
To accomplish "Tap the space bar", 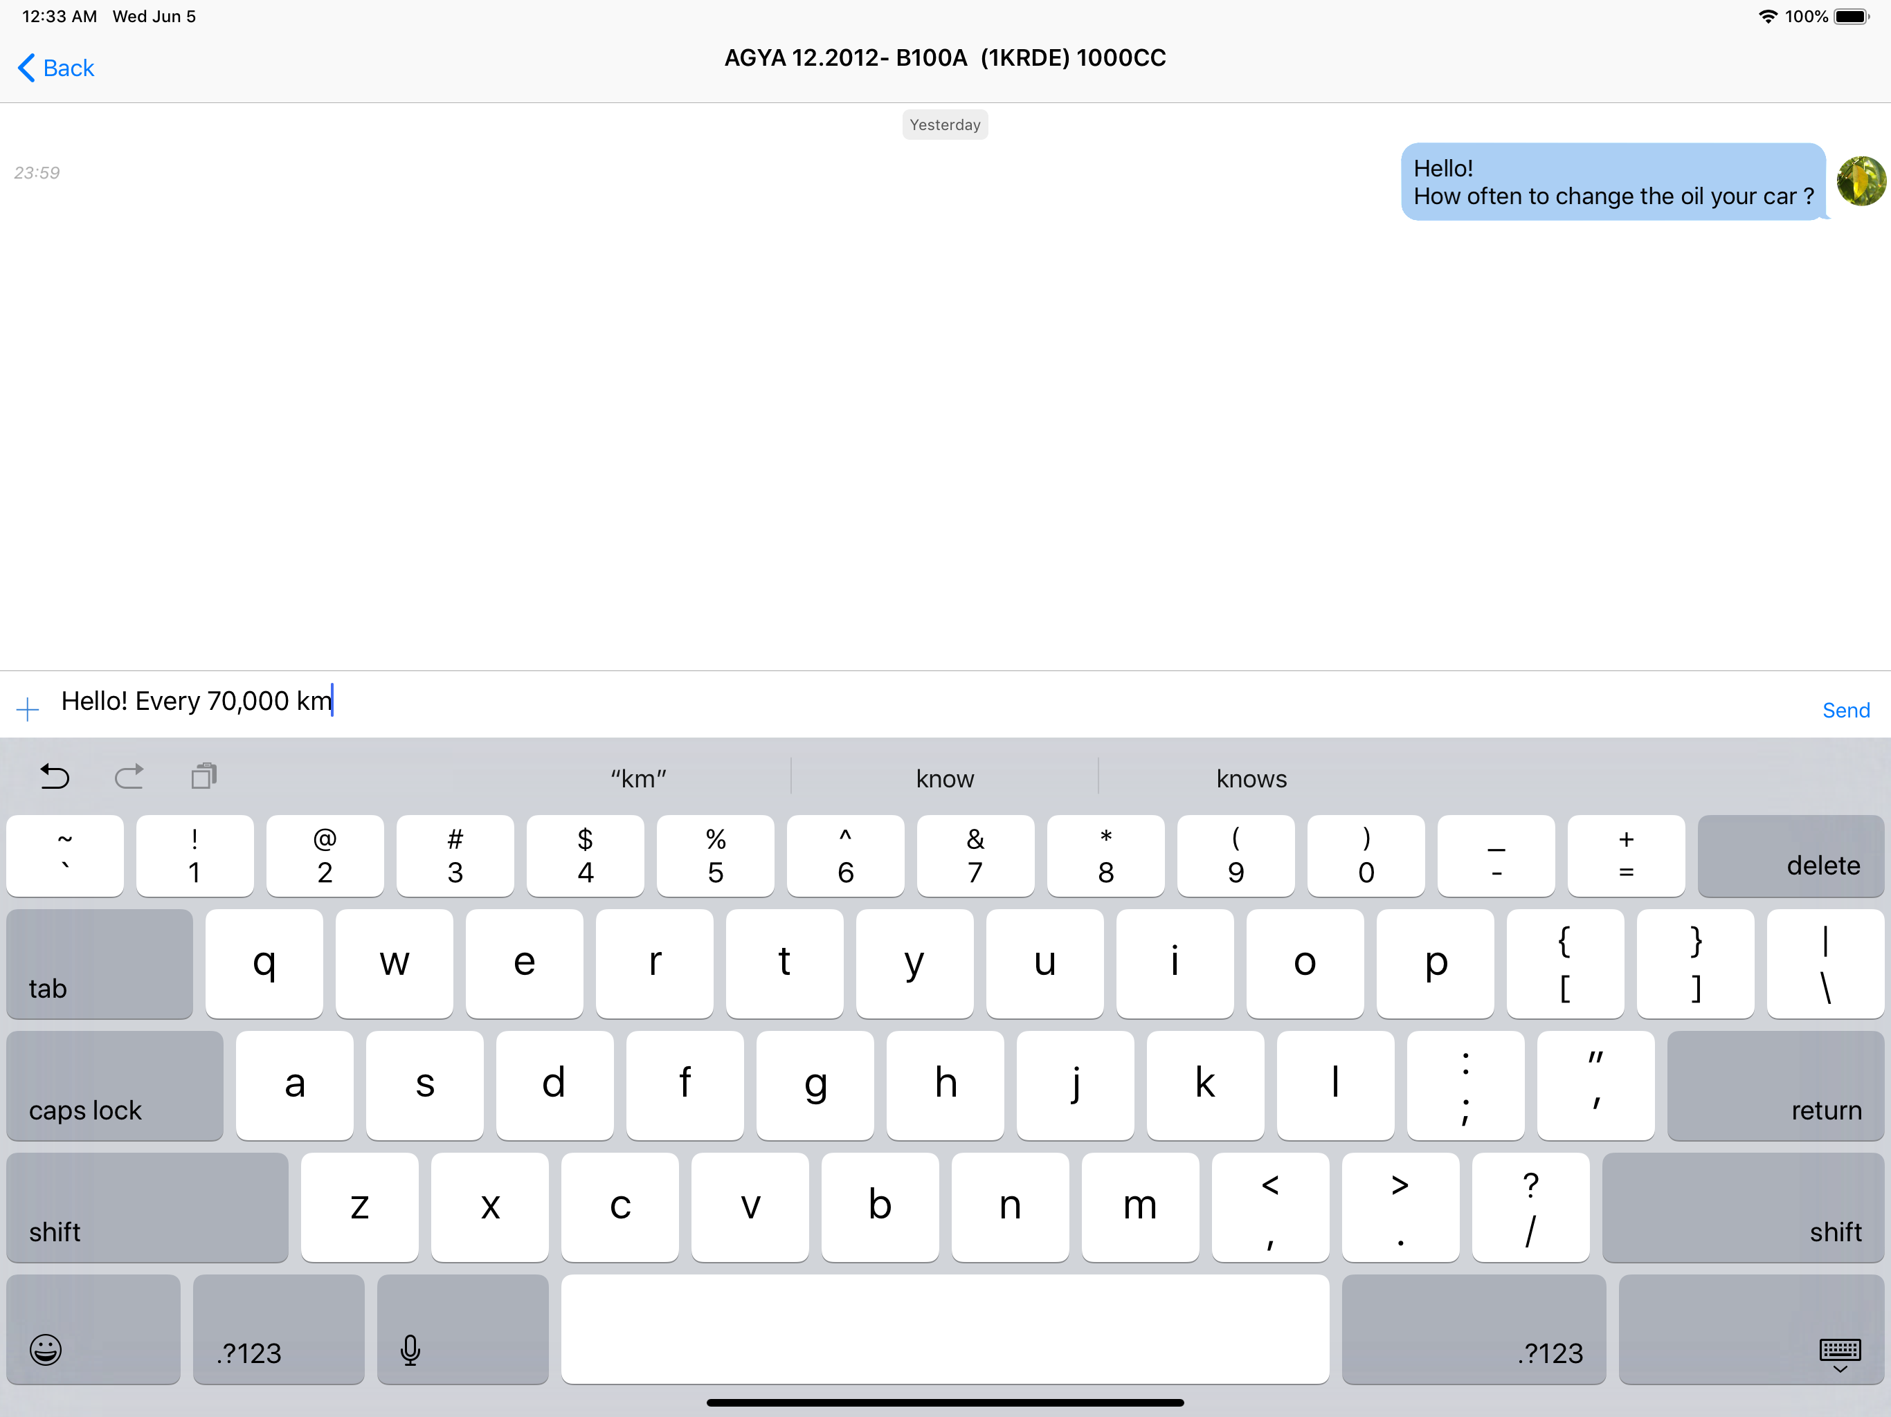I will 945,1330.
